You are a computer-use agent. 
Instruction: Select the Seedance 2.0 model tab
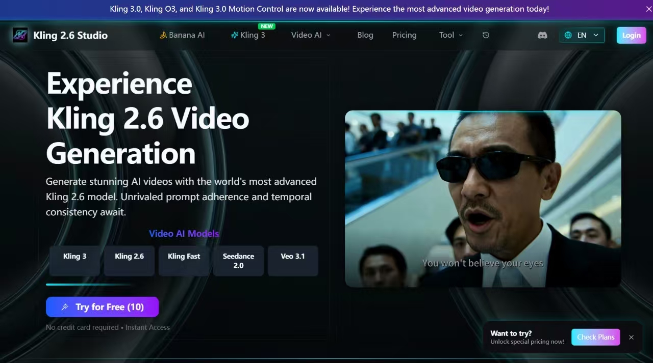pos(238,261)
